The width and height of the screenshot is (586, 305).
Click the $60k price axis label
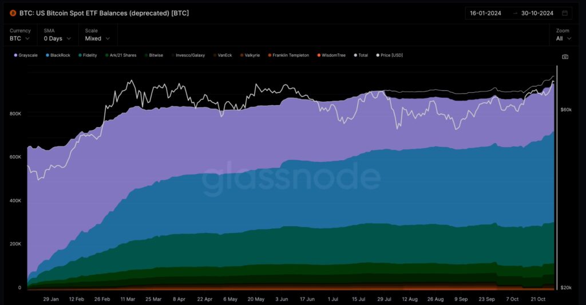coord(566,110)
